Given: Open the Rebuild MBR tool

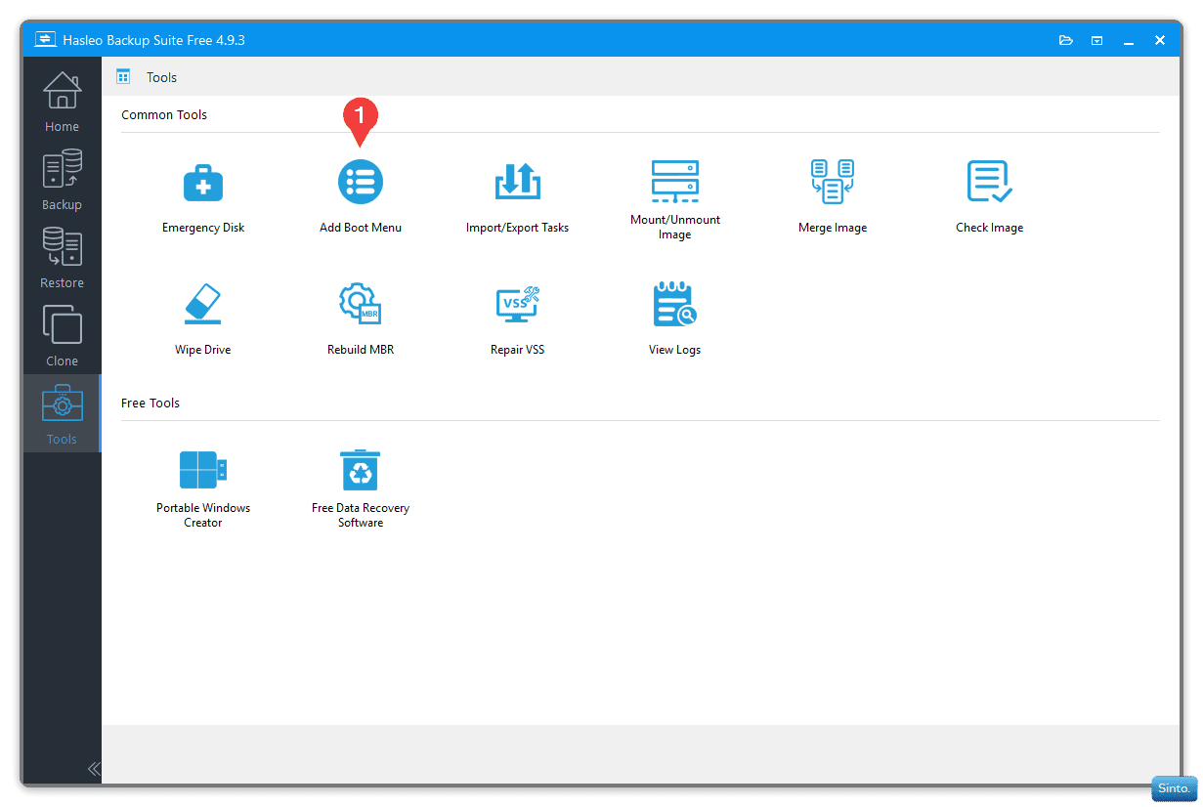Looking at the screenshot, I should 361,320.
